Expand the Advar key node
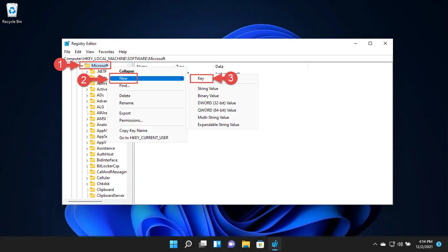This screenshot has height=252, width=448. 87,101
